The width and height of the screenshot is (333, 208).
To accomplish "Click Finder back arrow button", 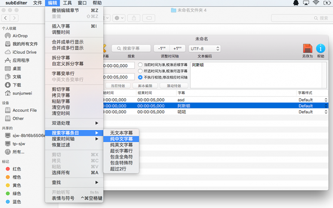I will click(5, 18).
